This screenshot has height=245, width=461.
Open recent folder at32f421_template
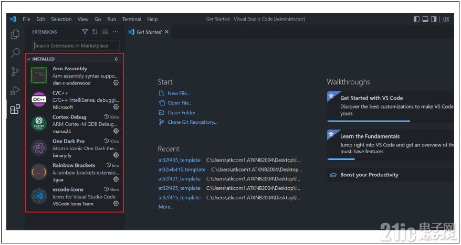pos(180,178)
